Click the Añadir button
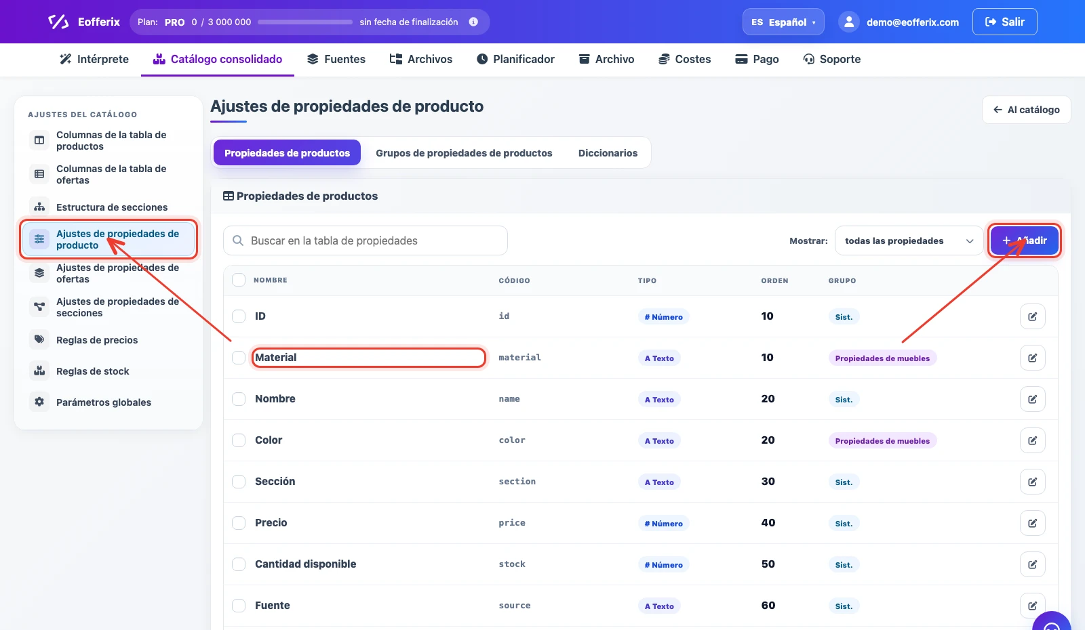1085x630 pixels. tap(1024, 240)
